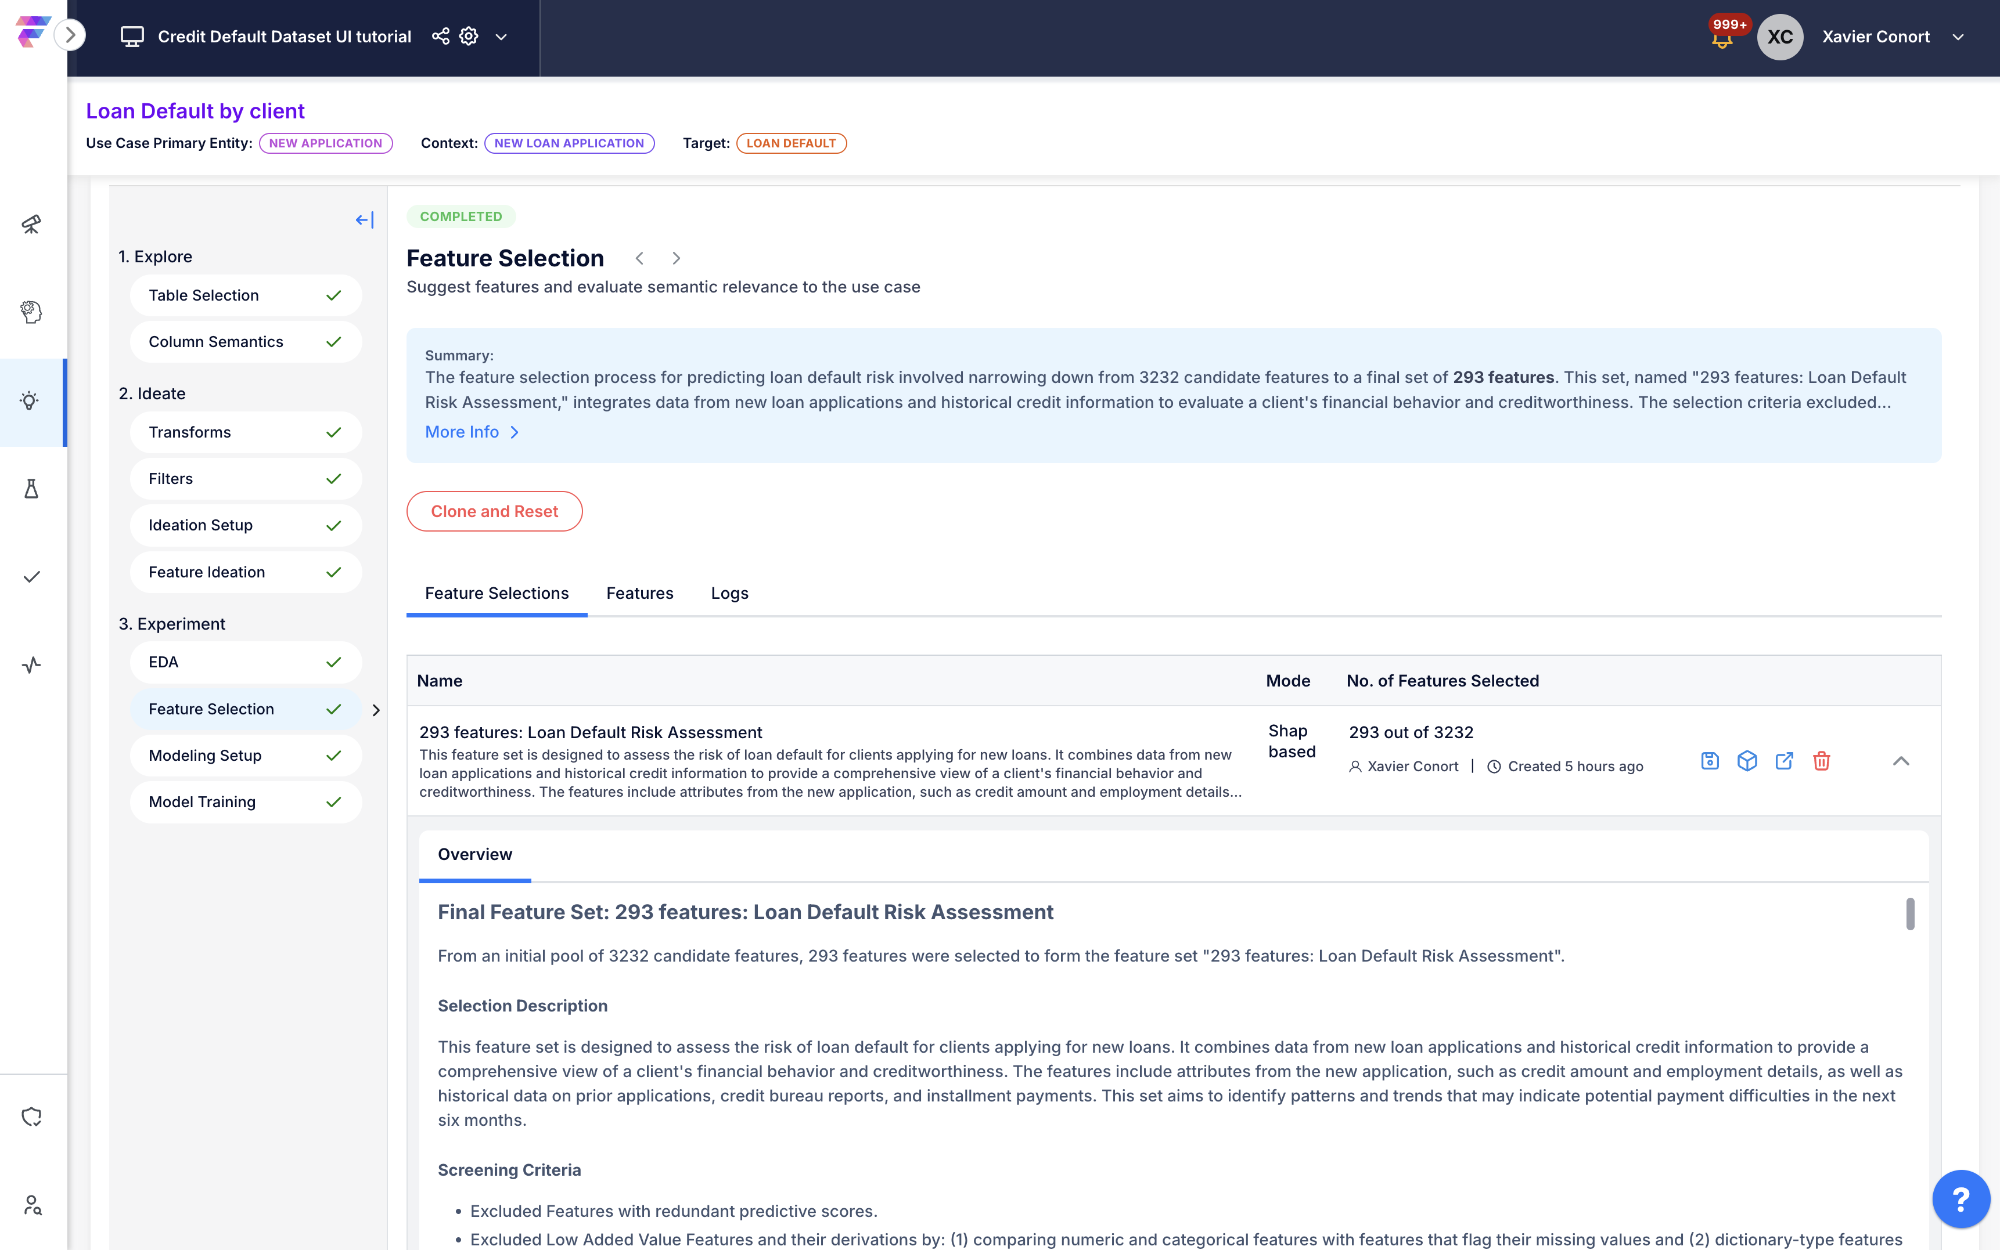
Task: Switch to the Logs tab
Action: point(729,594)
